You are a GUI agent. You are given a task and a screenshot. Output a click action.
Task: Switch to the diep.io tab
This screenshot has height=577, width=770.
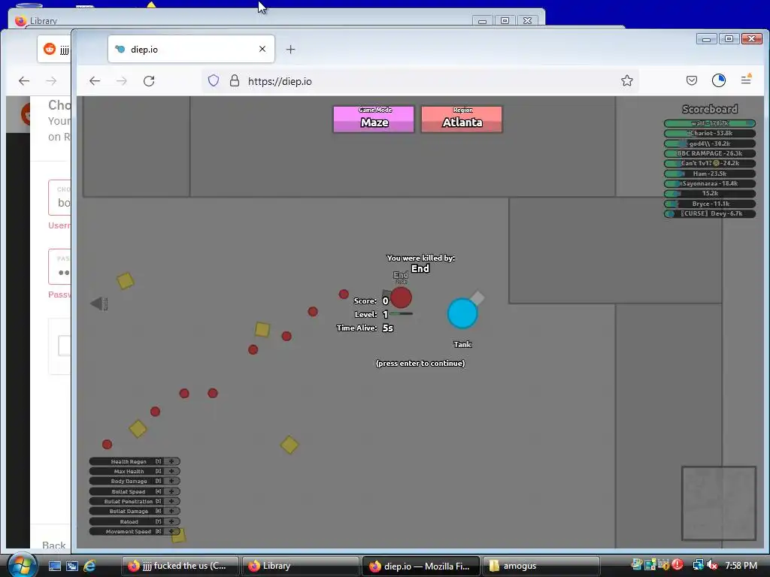click(191, 49)
